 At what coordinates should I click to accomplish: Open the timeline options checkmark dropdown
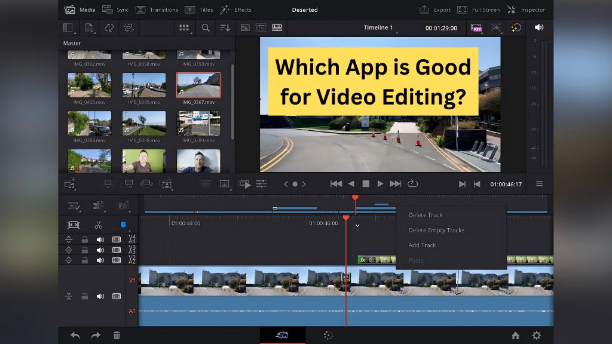[74, 205]
